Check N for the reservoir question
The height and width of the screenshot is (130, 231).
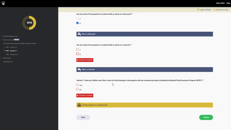pyautogui.click(x=77, y=54)
